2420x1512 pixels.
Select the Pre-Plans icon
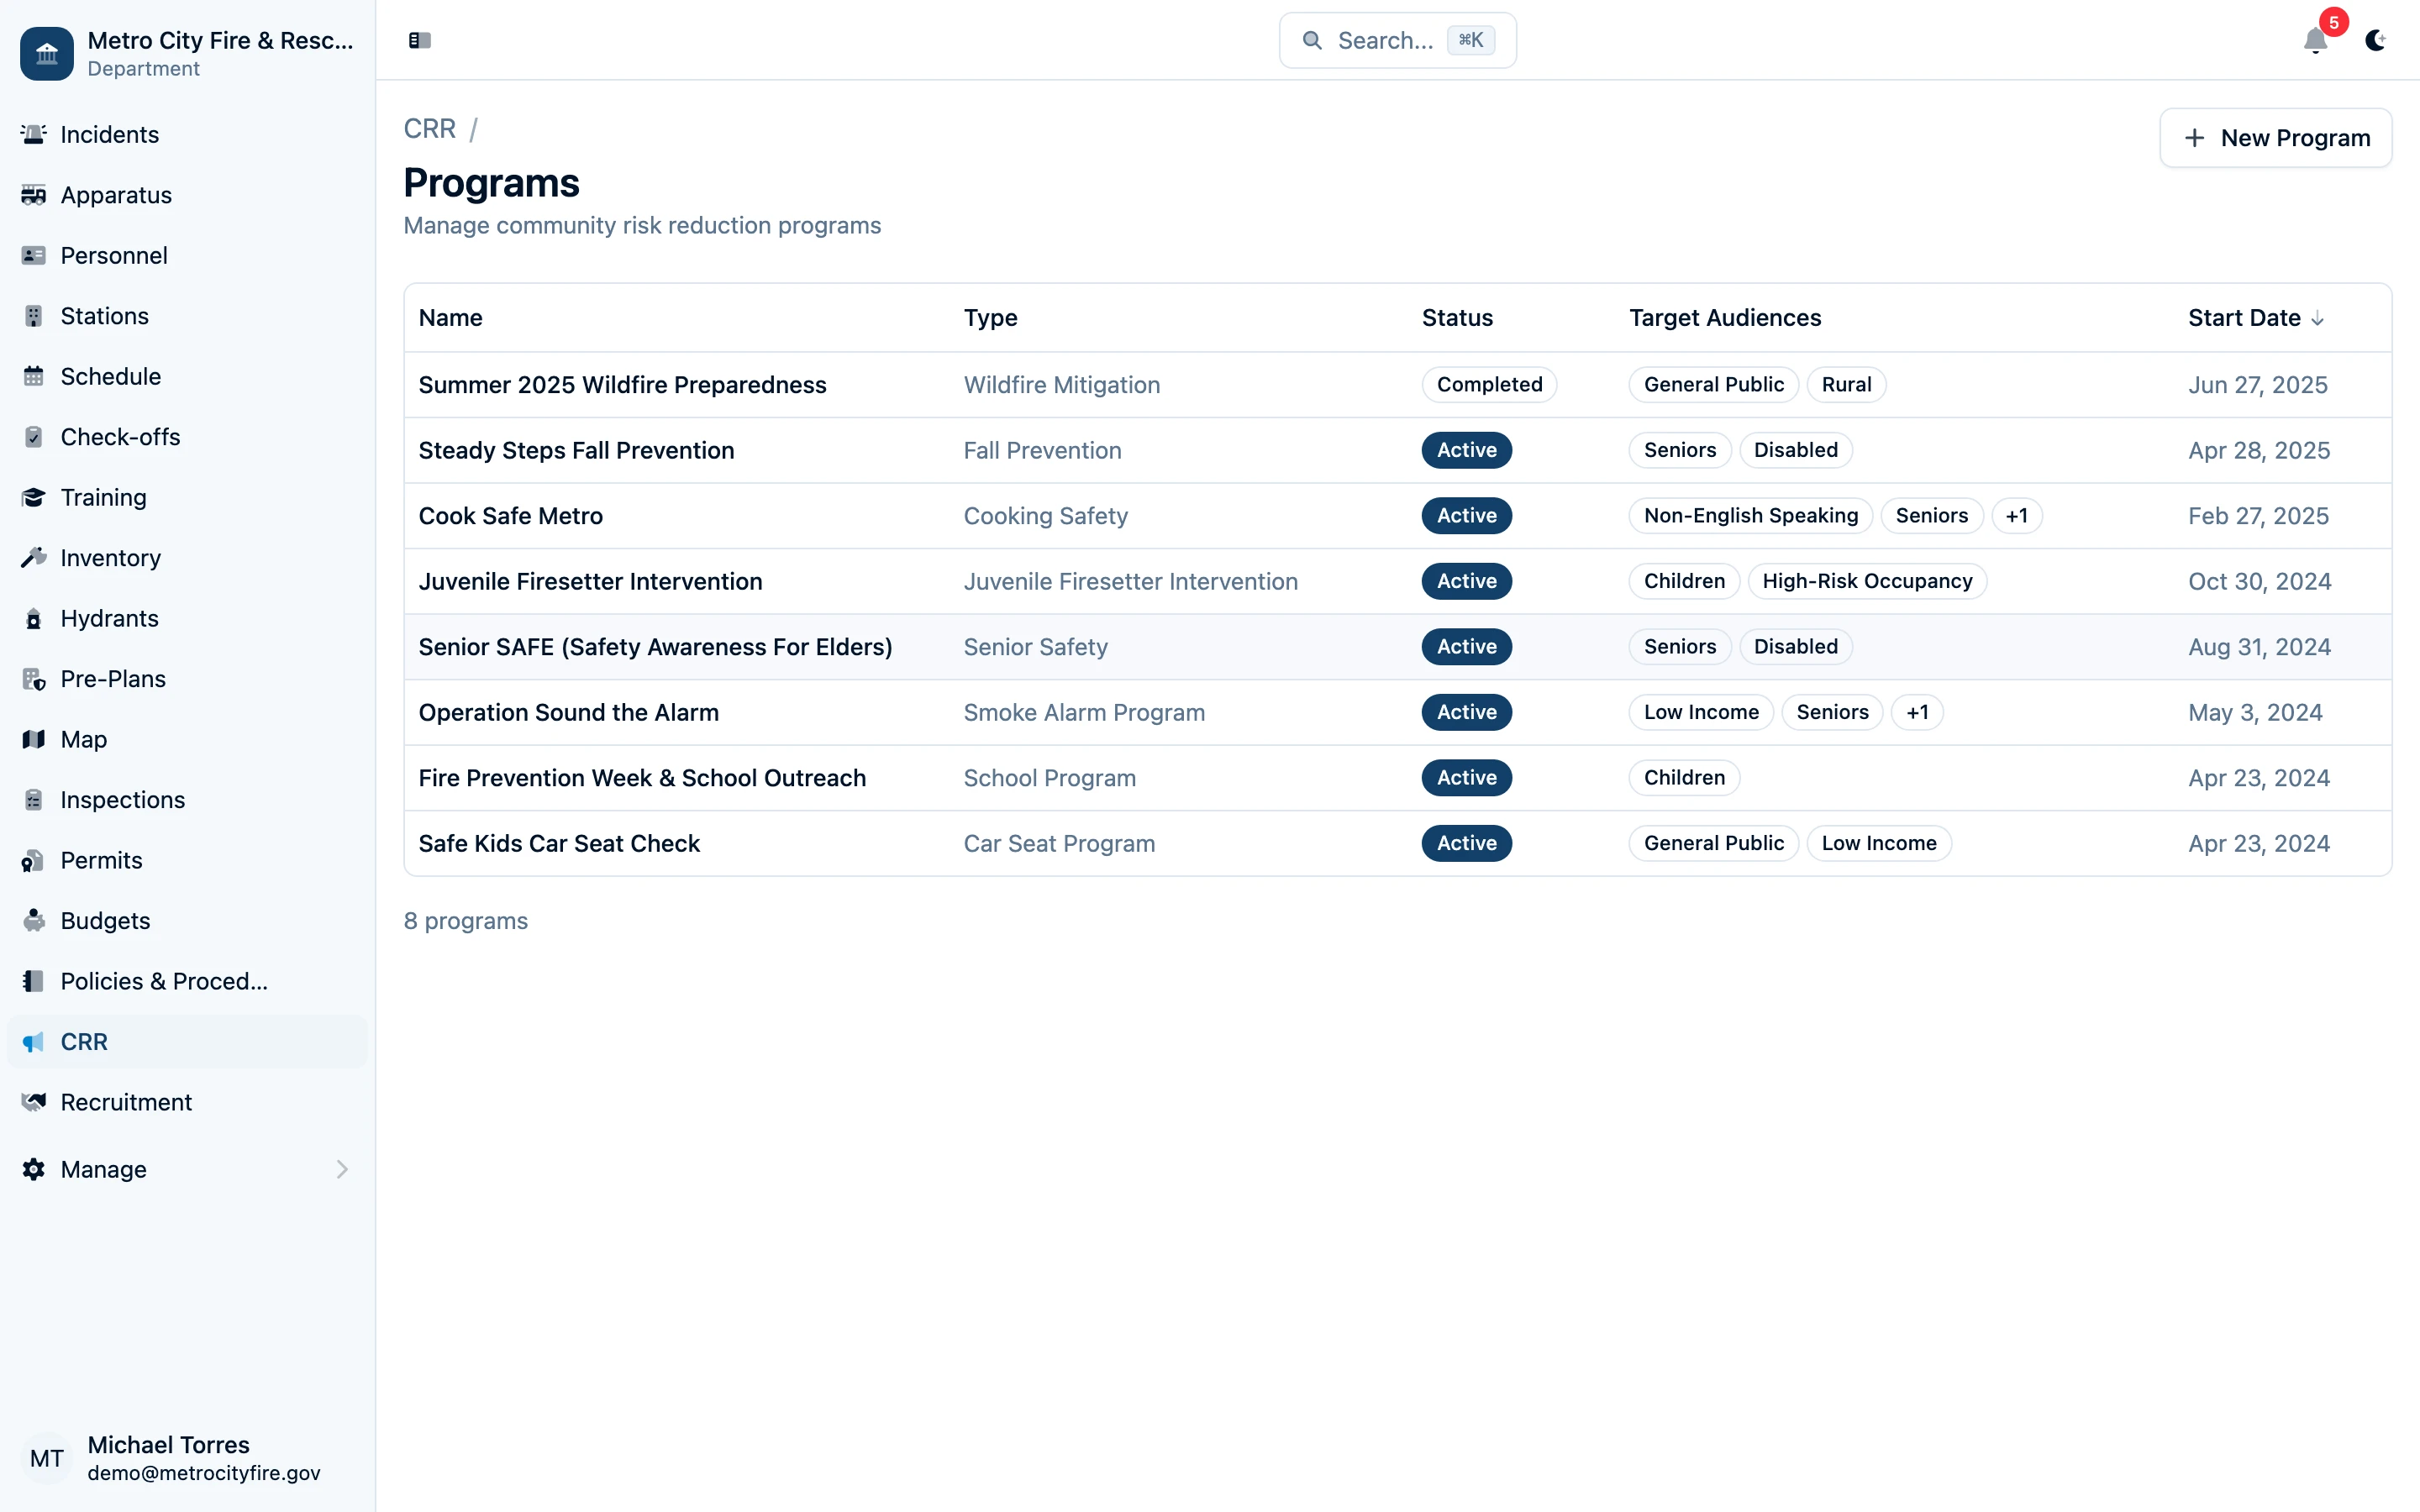34,678
